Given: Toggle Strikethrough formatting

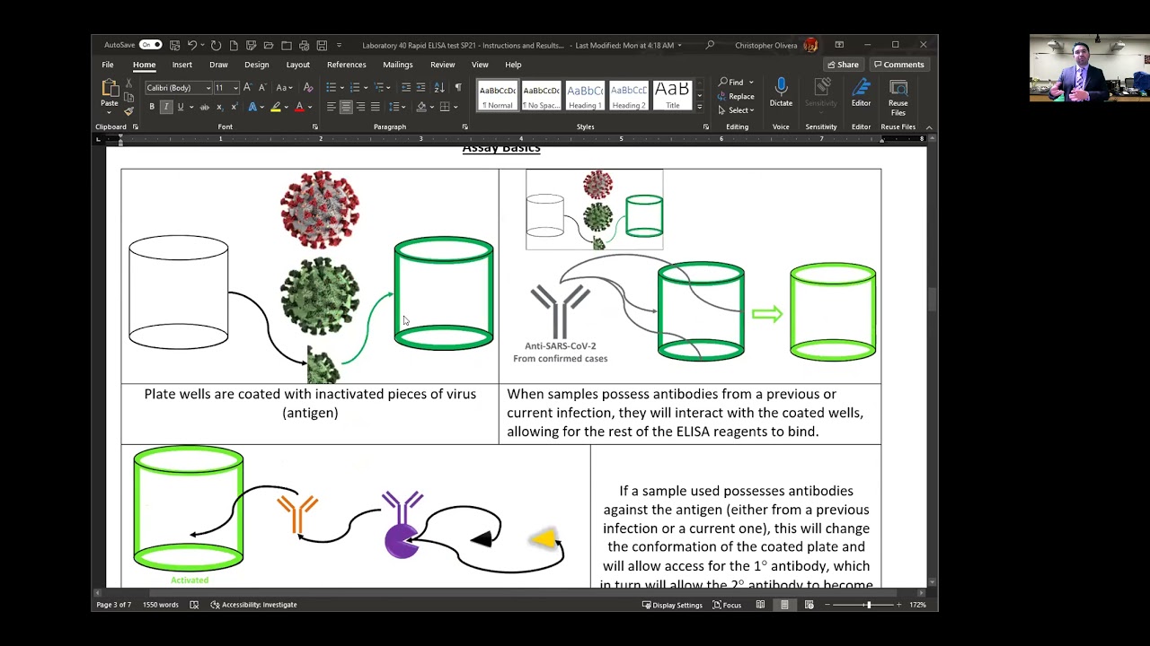Looking at the screenshot, I should pos(204,107).
